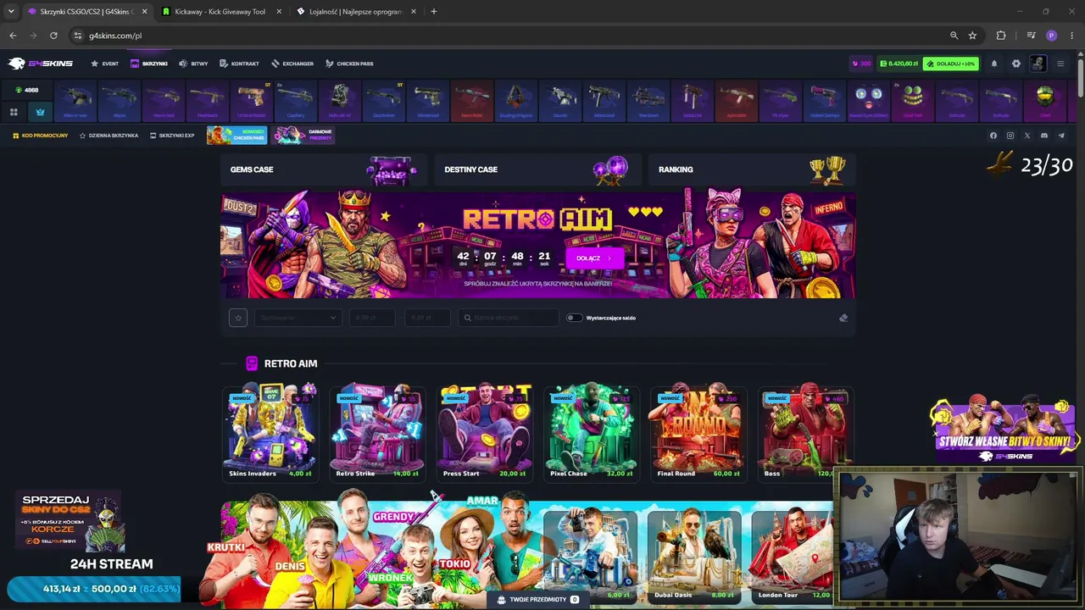Open a new browser tab
Viewport: 1085px width, 610px height.
pos(433,12)
